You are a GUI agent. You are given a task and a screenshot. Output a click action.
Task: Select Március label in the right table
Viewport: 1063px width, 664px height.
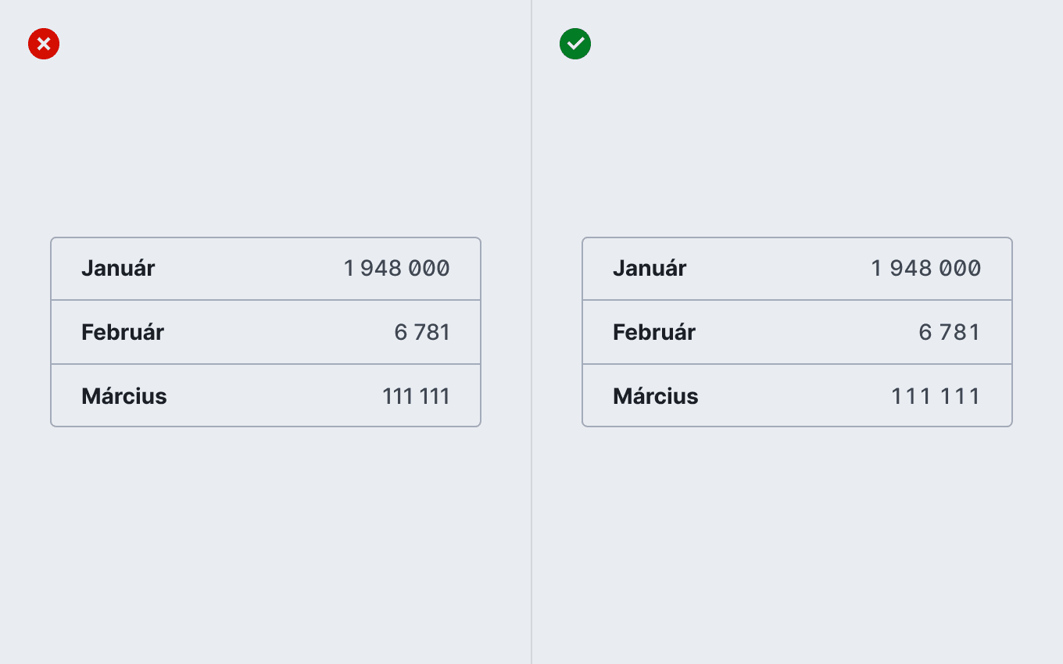(656, 396)
